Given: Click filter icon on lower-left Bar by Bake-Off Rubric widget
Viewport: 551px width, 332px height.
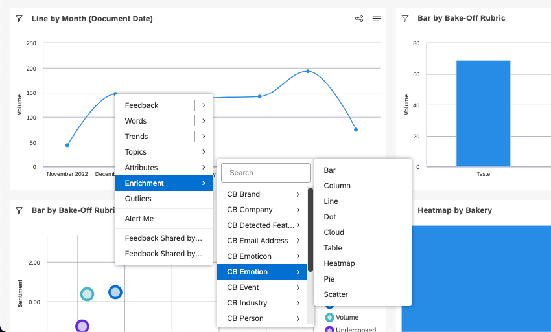Looking at the screenshot, I should pyautogui.click(x=19, y=210).
